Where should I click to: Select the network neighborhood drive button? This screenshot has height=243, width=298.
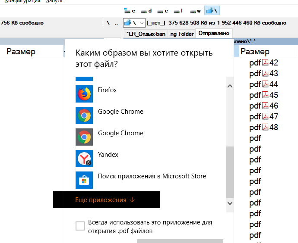coord(212,10)
